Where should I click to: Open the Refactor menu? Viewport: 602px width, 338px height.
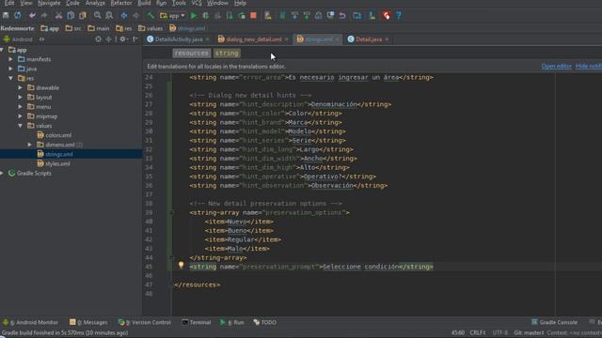coord(121,3)
